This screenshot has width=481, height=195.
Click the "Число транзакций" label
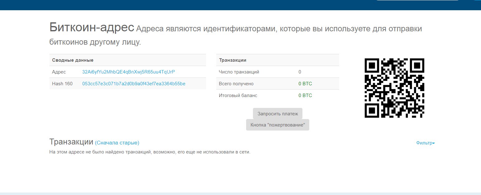coord(239,72)
